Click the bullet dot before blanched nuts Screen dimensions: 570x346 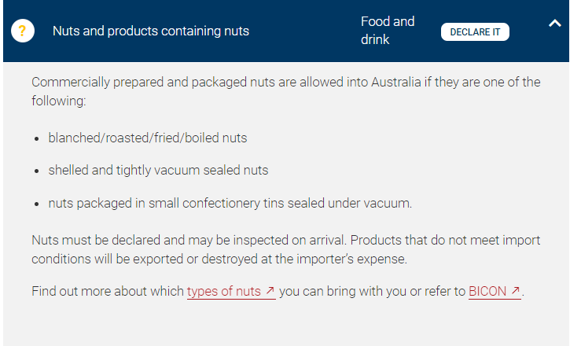36,139
